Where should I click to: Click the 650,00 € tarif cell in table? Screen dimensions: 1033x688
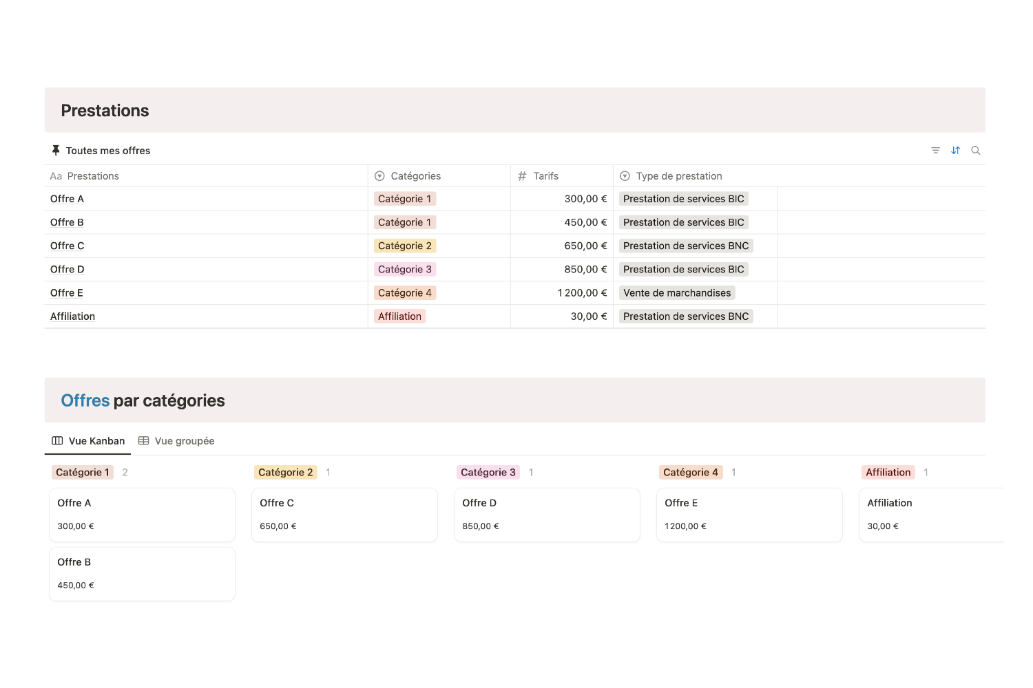tap(562, 246)
